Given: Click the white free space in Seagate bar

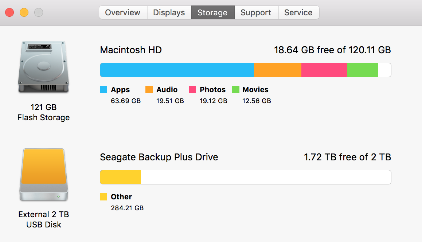Looking at the screenshot, I should pyautogui.click(x=266, y=177).
